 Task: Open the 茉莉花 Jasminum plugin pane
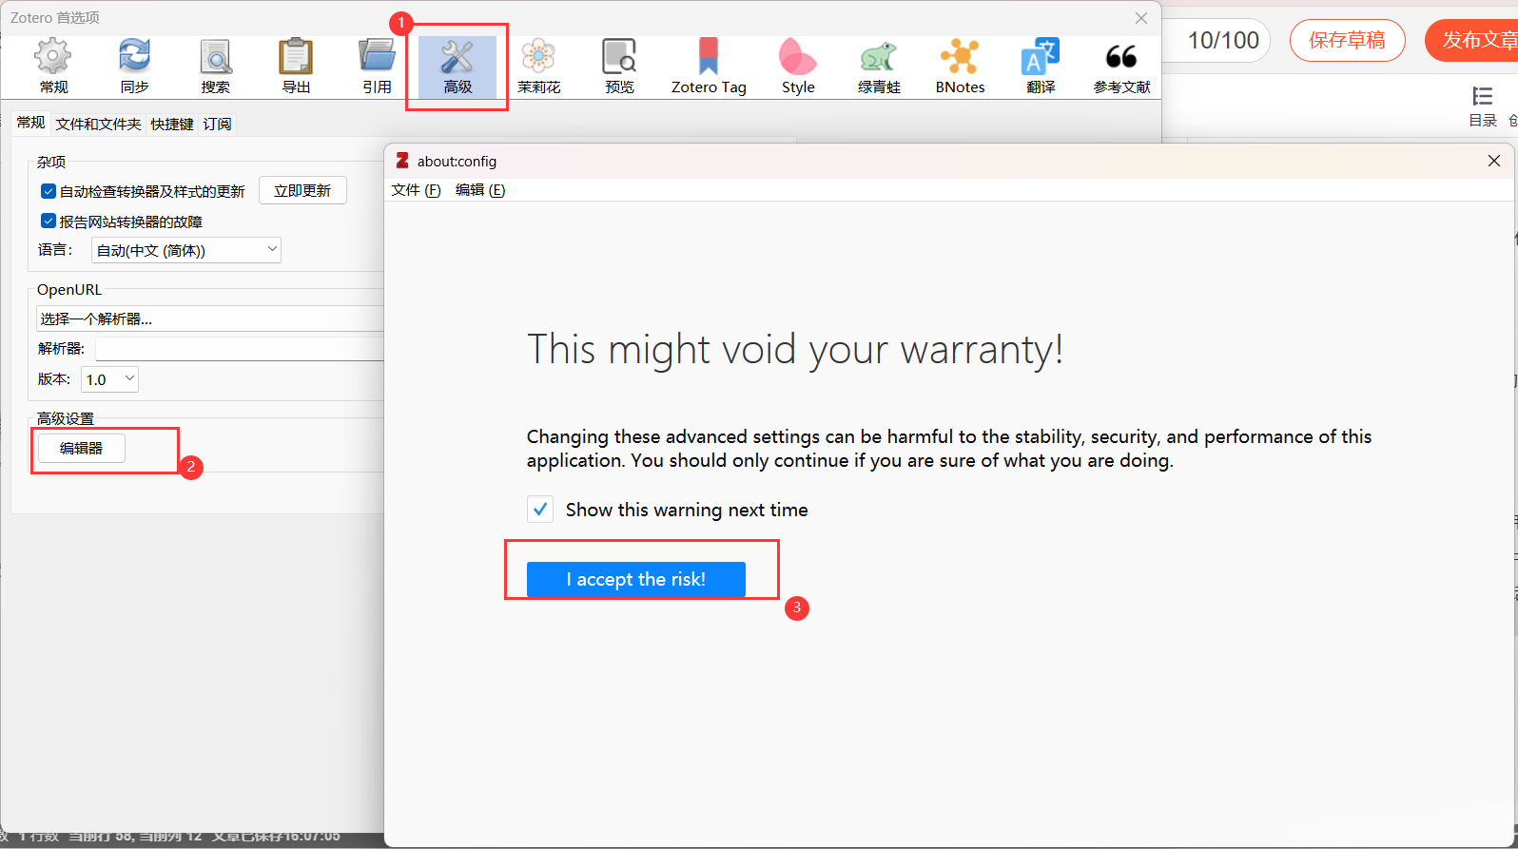click(538, 67)
